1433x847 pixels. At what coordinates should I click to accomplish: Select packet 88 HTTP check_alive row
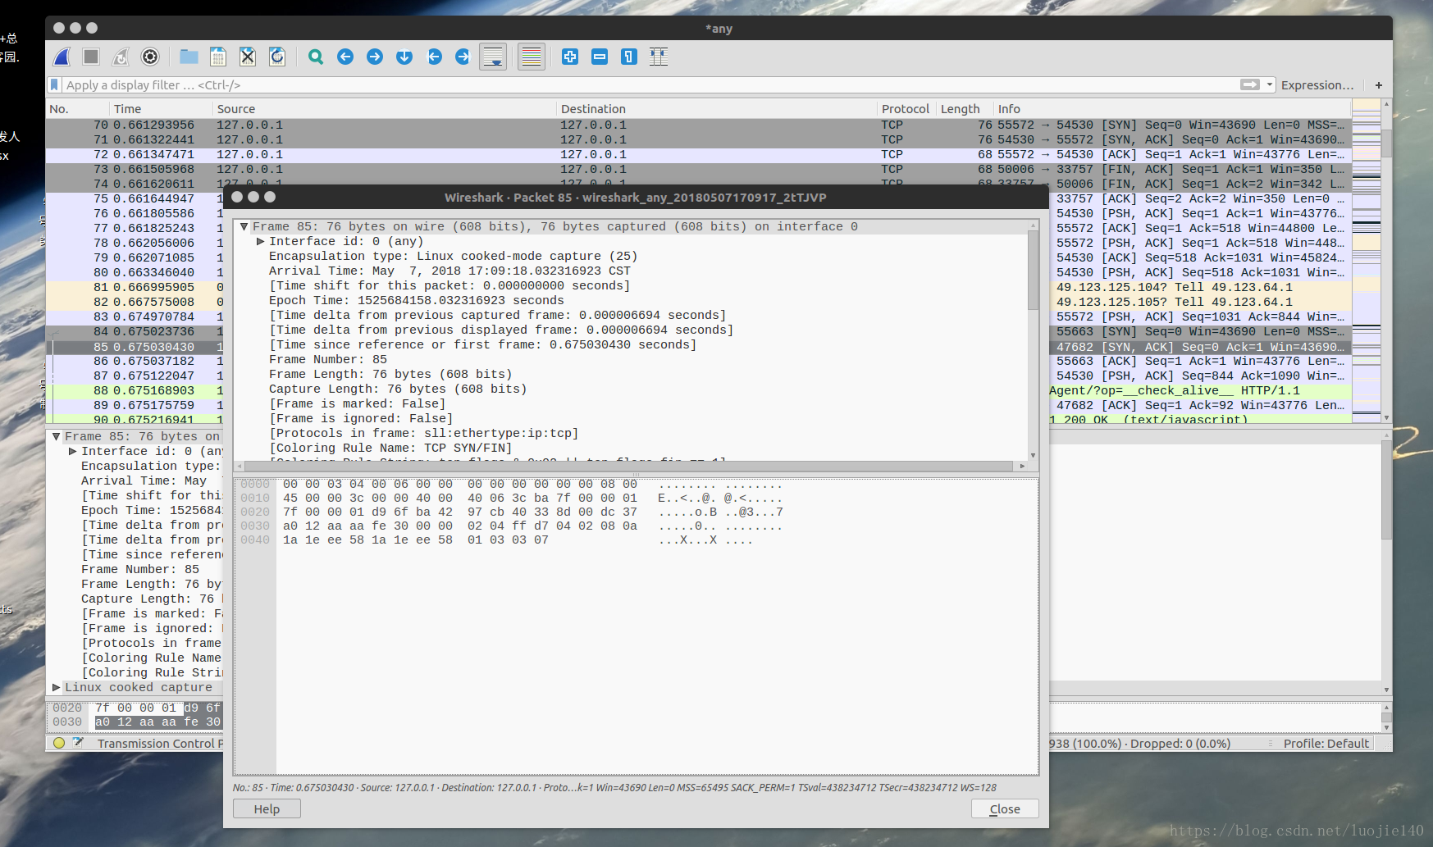point(134,390)
